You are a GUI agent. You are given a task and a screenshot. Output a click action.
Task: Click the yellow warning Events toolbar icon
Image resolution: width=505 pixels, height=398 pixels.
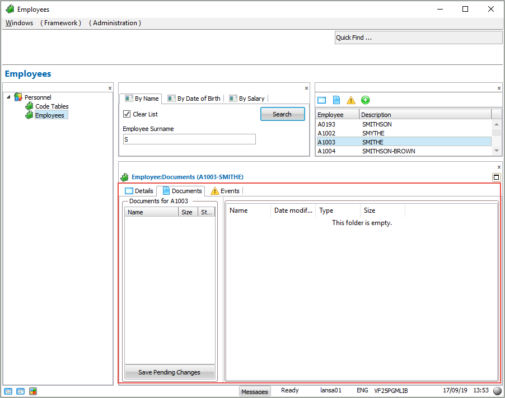click(351, 100)
